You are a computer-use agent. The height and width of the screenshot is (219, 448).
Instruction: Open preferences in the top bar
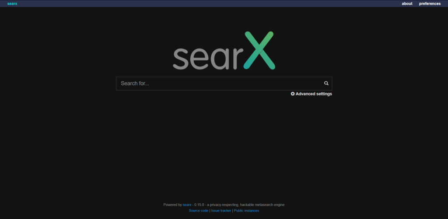click(x=430, y=3)
